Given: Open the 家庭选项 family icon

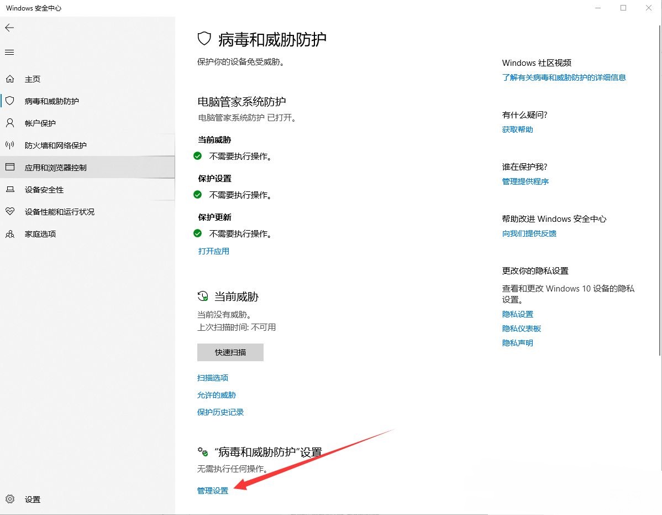Looking at the screenshot, I should click(x=10, y=234).
